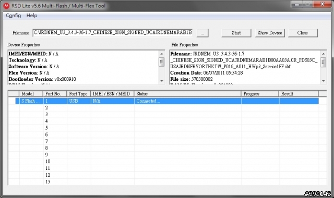Click the Port No. column header
Viewport: 334px width, 198px height.
click(55, 94)
